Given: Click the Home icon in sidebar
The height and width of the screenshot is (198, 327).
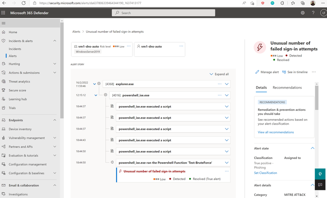Looking at the screenshot, I should click(x=4, y=32).
